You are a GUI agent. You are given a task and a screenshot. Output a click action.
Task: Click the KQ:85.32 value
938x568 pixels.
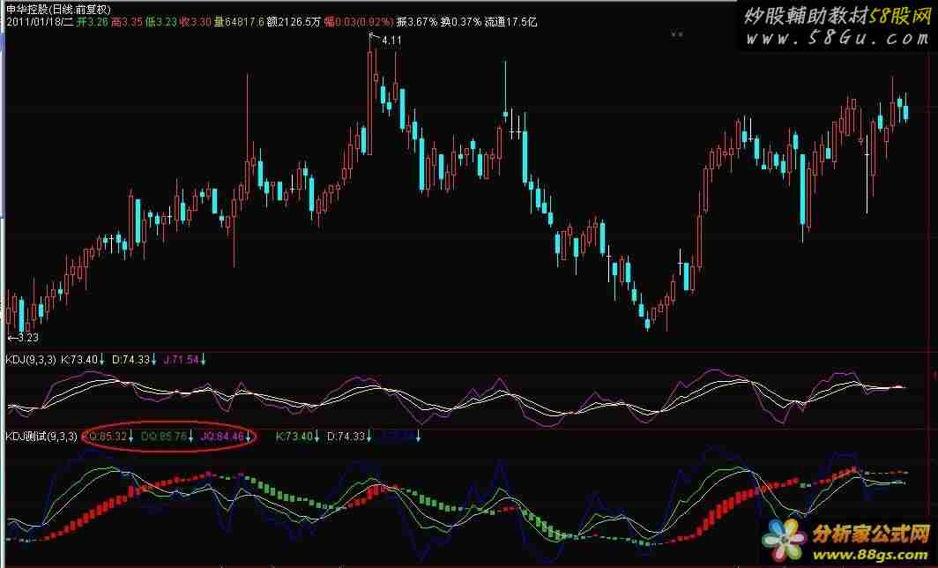coord(105,437)
